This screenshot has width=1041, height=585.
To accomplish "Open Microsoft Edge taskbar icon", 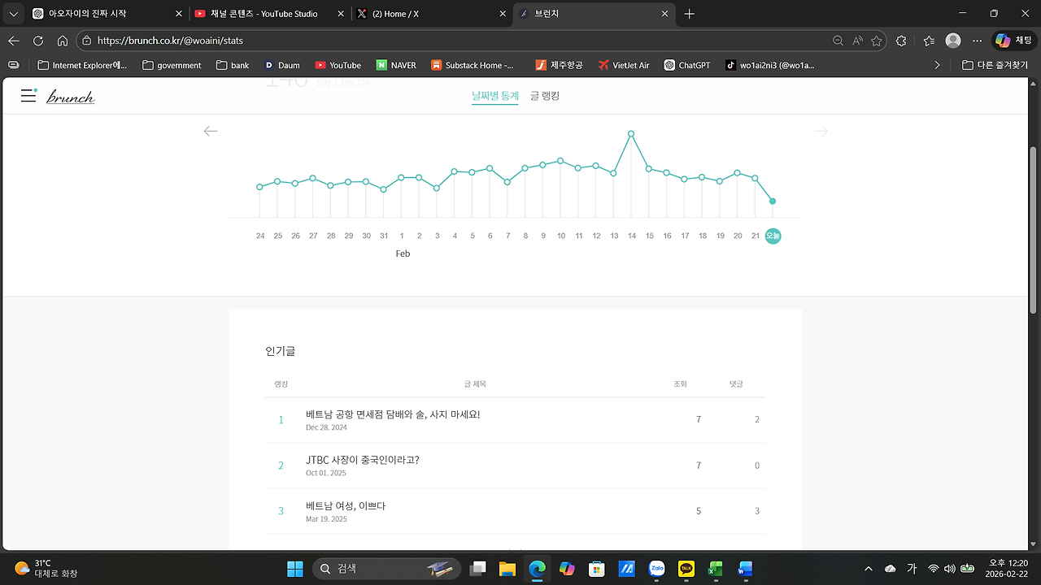I will point(537,569).
